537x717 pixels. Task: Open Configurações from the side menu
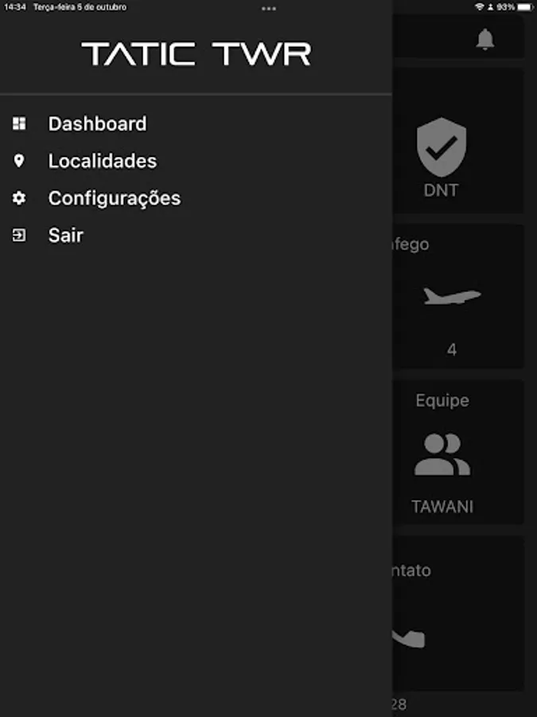point(114,198)
